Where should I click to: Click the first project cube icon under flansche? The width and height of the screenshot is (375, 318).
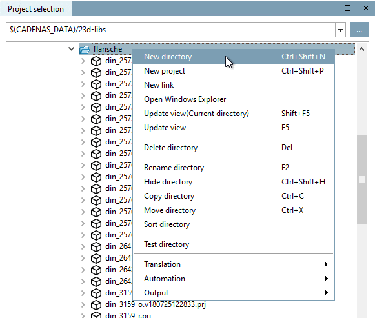tap(96, 61)
